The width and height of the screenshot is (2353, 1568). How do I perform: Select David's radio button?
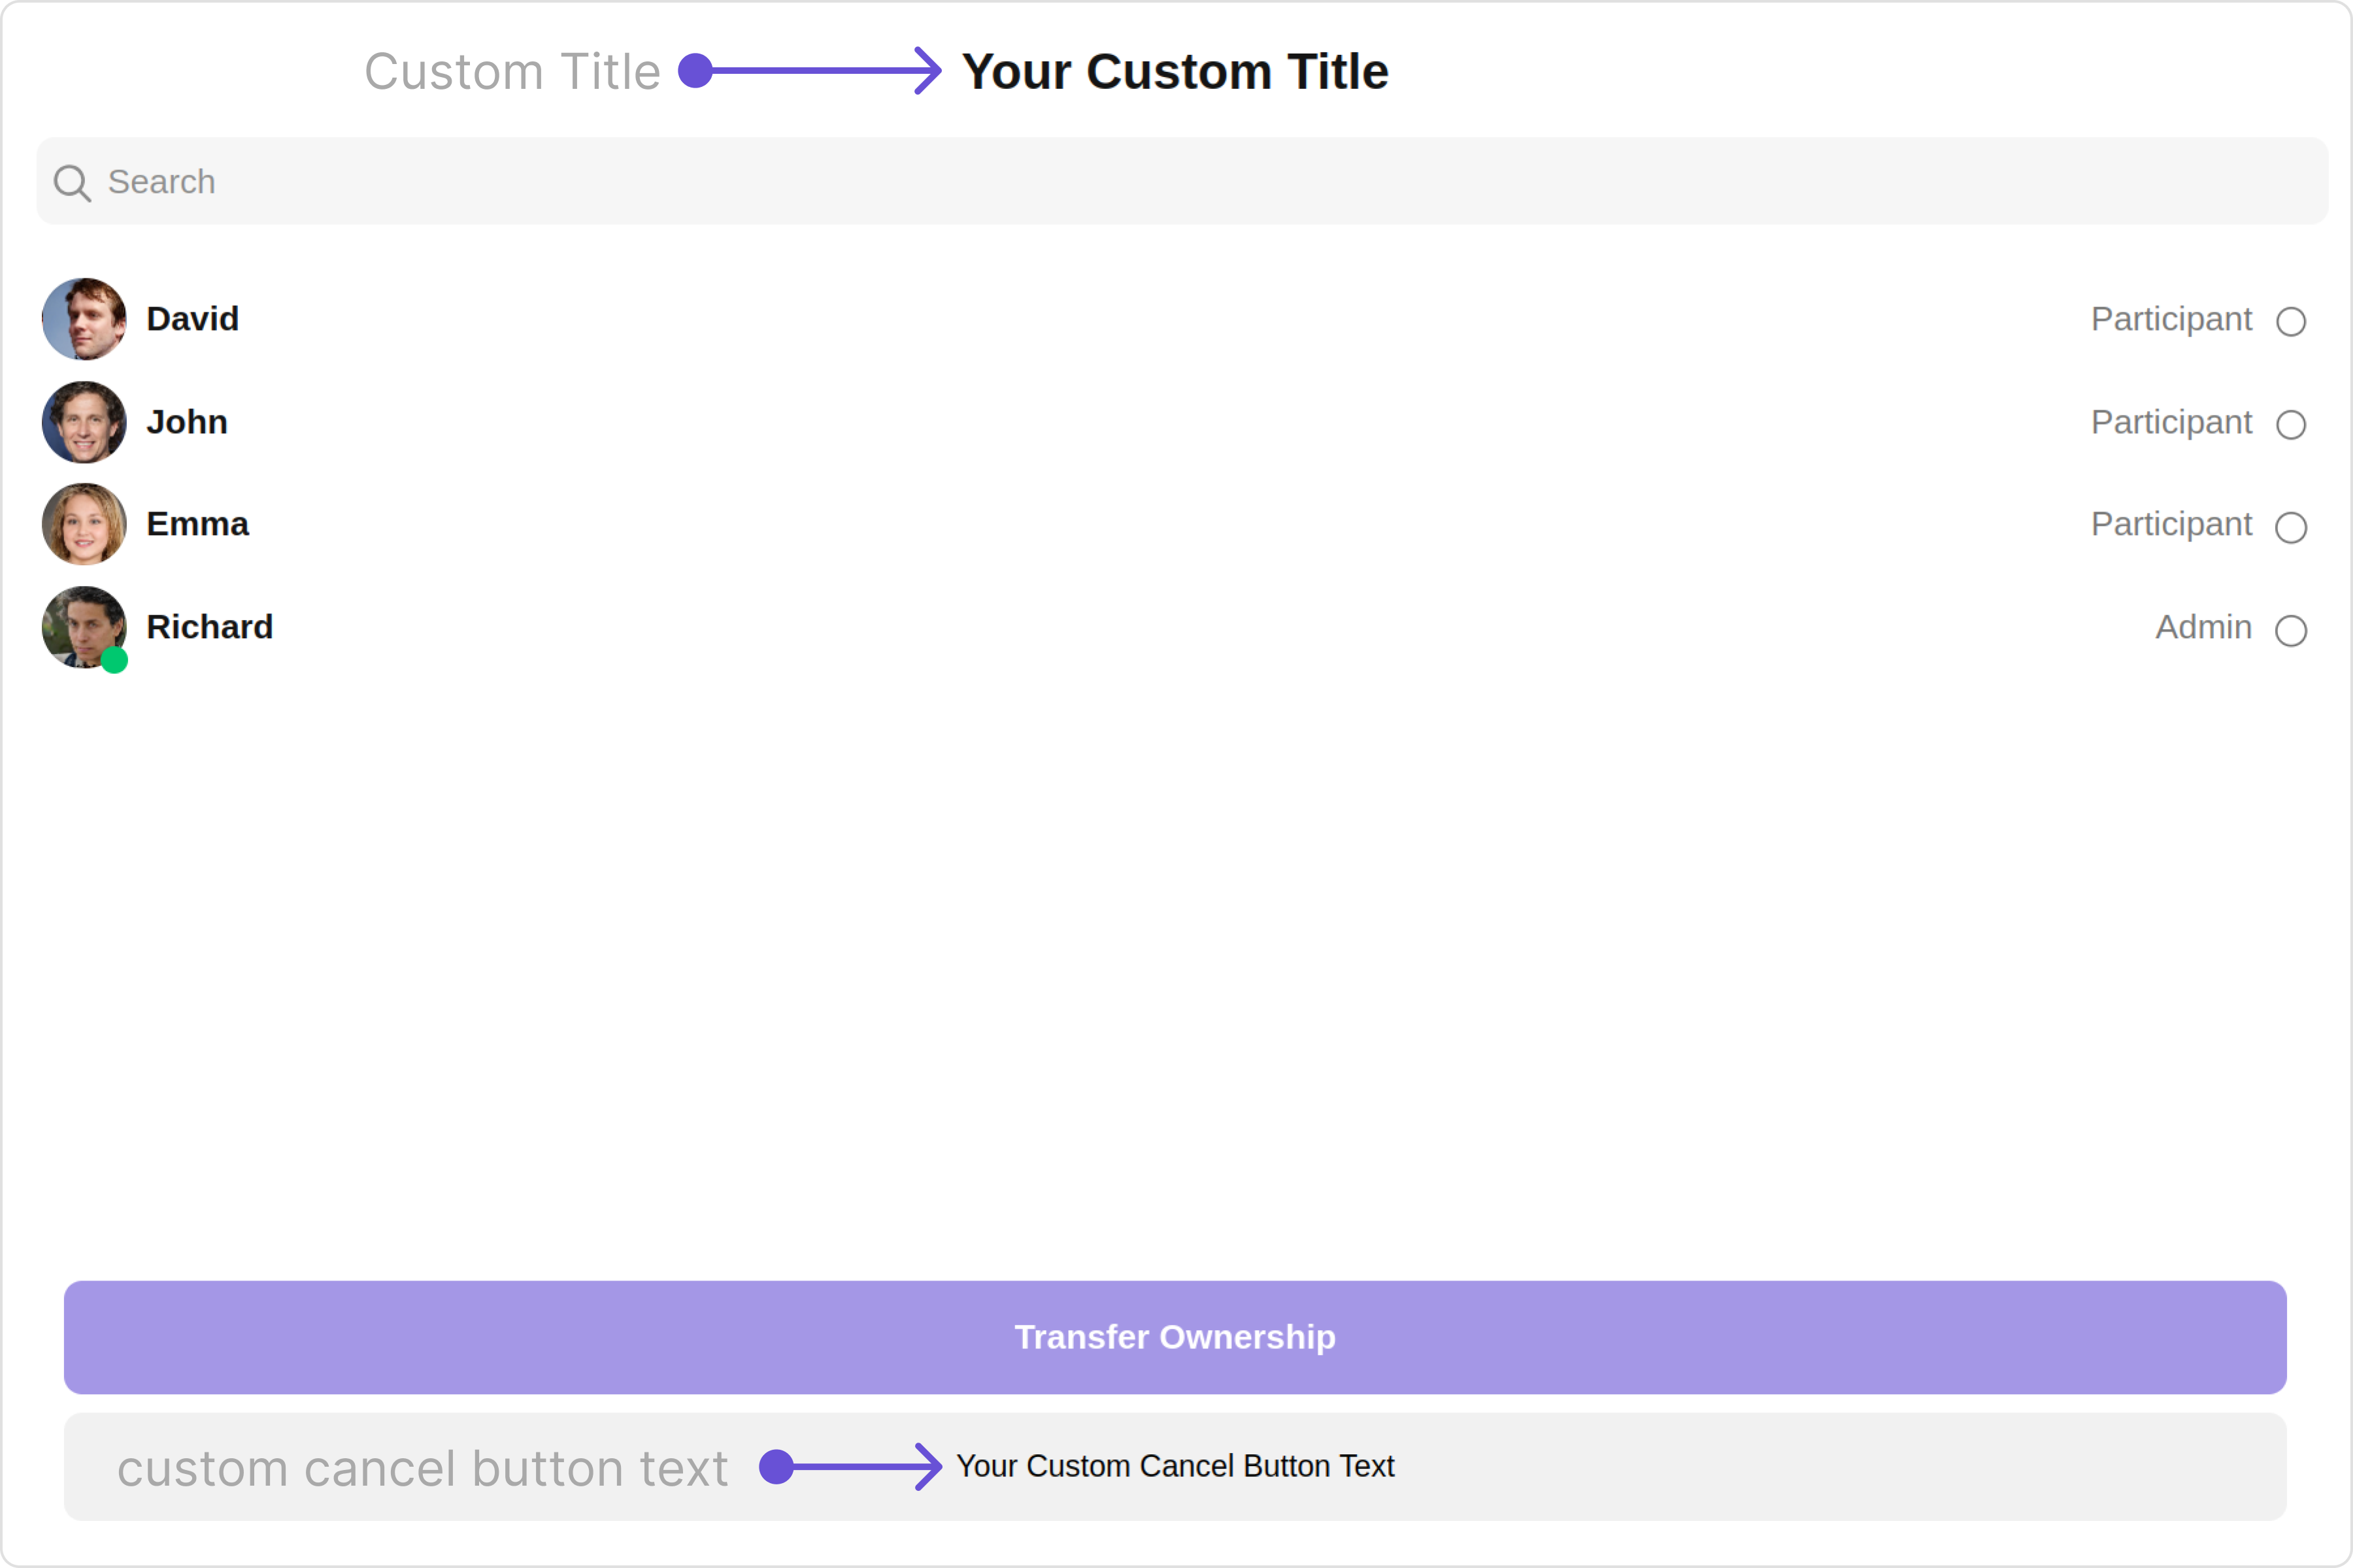2291,322
